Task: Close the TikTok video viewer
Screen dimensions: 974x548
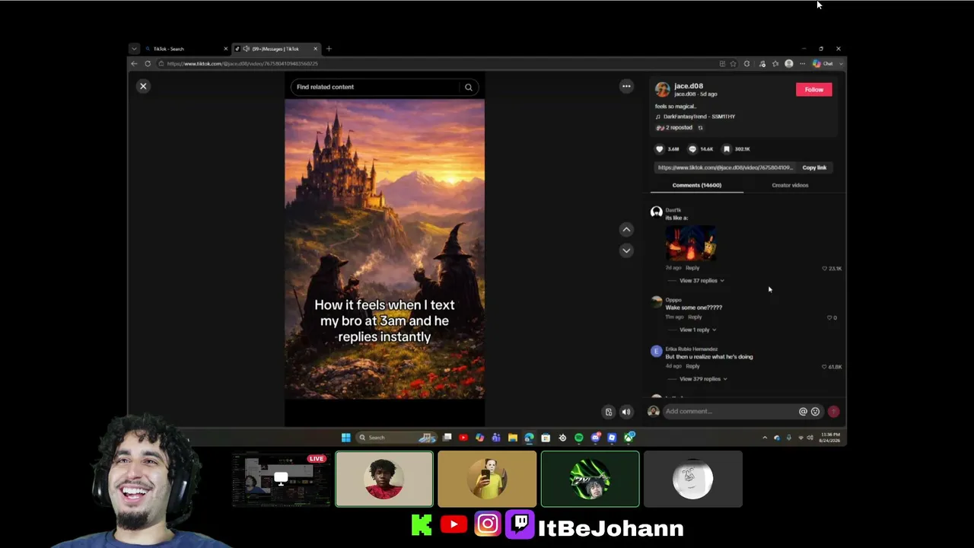Action: coord(143,86)
